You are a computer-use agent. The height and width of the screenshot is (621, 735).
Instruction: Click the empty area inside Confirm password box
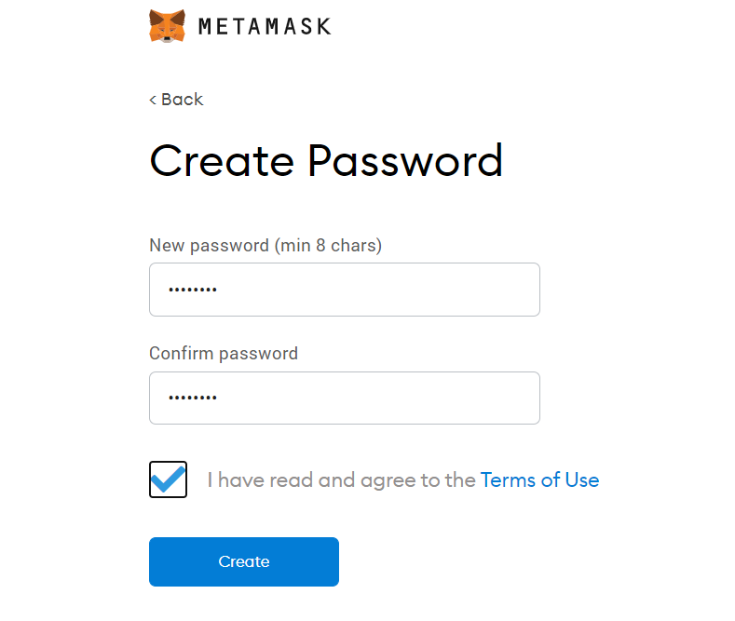[x=375, y=398]
